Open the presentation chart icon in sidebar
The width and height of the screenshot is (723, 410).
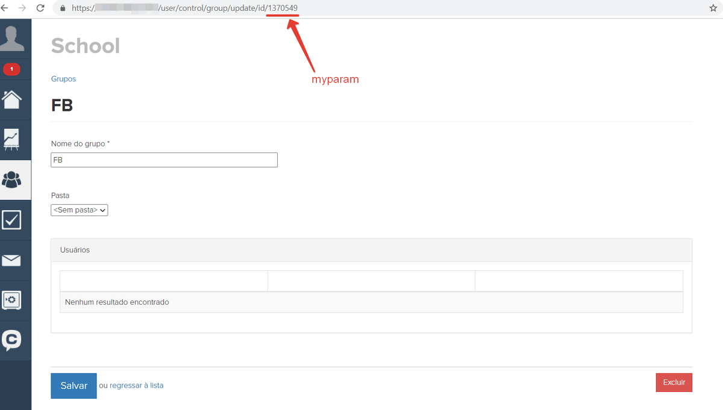point(12,139)
